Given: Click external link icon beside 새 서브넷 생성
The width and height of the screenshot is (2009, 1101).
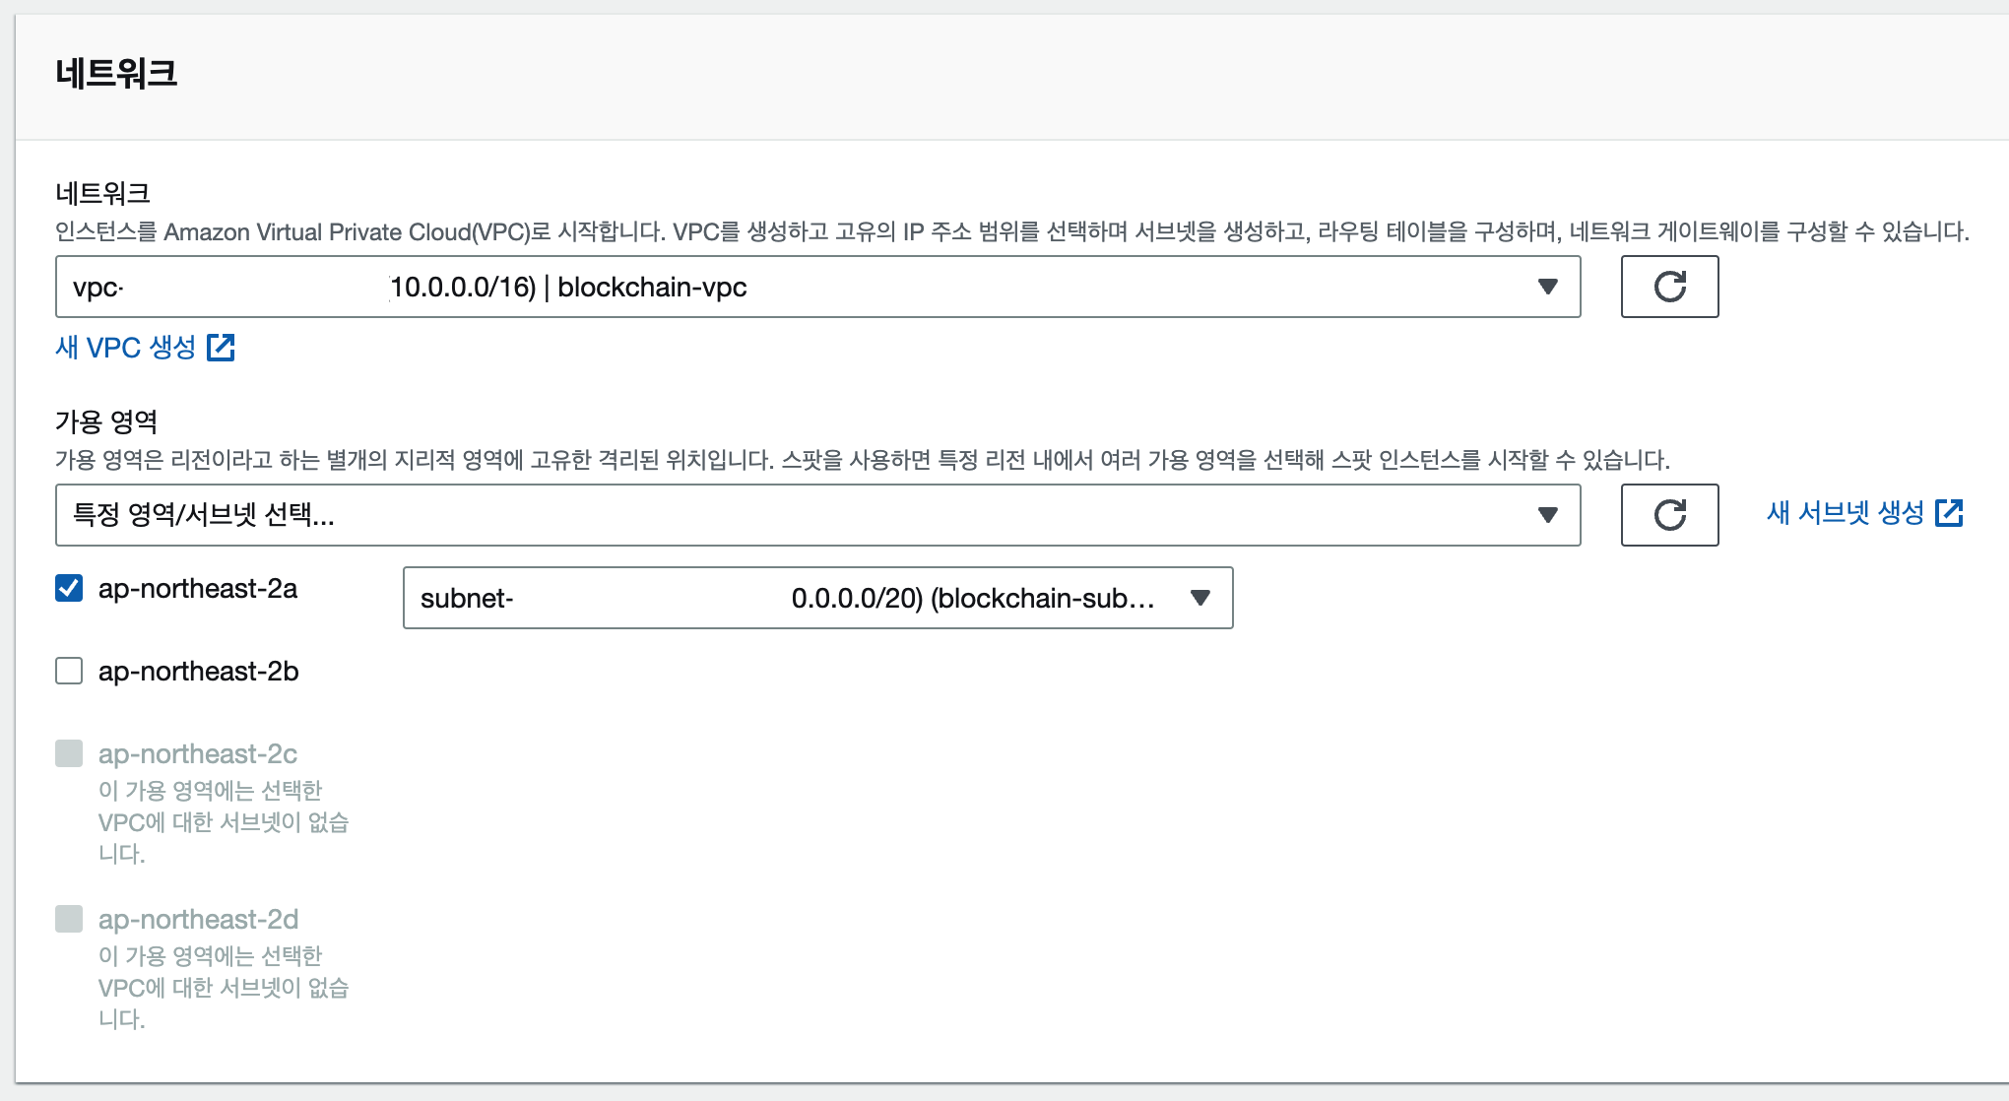Looking at the screenshot, I should point(1949,513).
